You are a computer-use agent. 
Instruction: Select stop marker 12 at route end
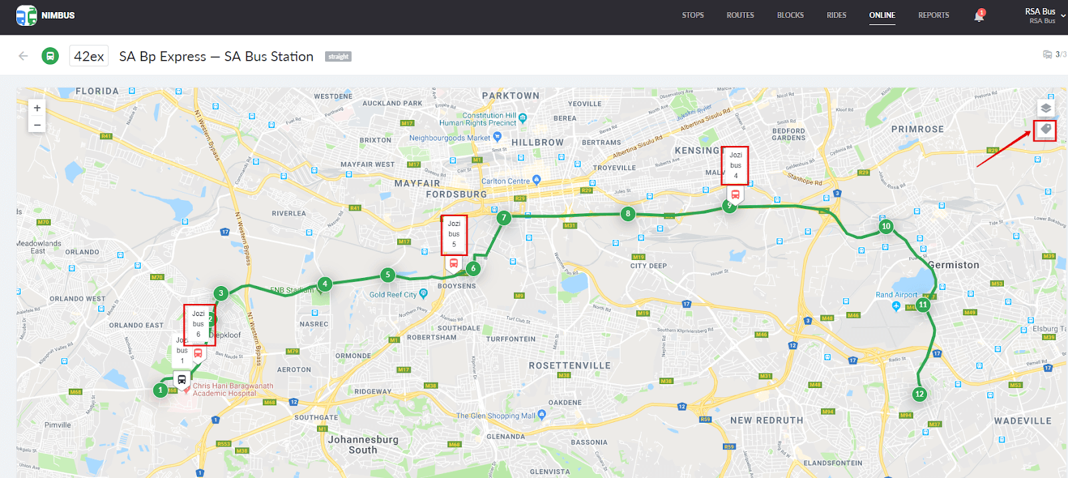click(919, 394)
